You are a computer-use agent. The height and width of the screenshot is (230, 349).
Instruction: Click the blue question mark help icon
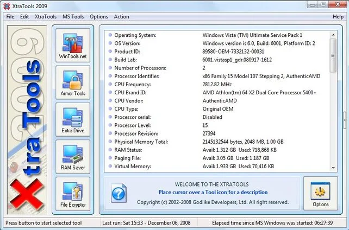click(119, 193)
